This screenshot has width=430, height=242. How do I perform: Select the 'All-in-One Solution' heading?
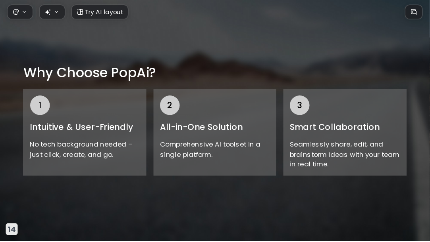tap(201, 127)
